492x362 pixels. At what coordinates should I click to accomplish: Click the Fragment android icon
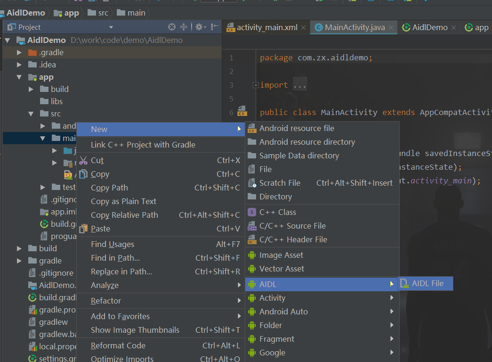tap(252, 339)
